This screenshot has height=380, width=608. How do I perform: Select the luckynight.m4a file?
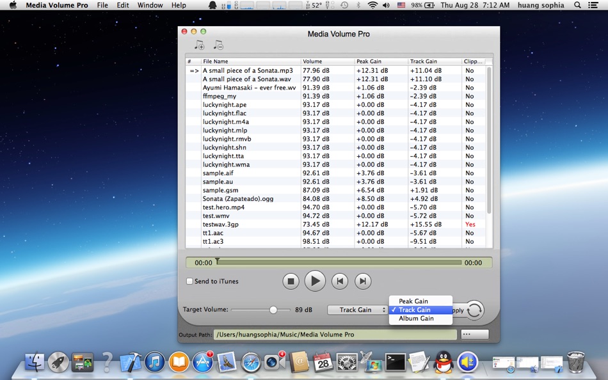click(336, 122)
